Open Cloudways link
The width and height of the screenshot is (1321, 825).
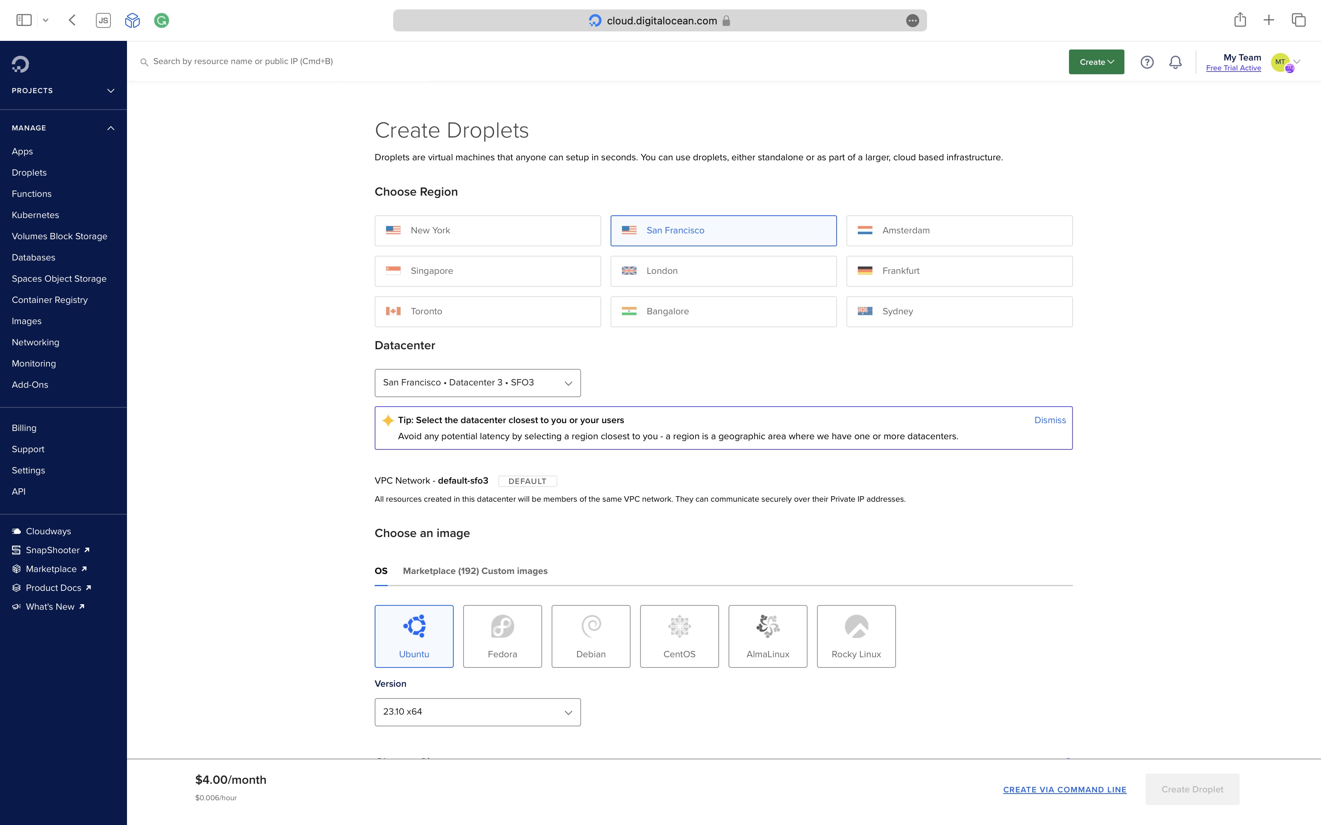(x=42, y=532)
